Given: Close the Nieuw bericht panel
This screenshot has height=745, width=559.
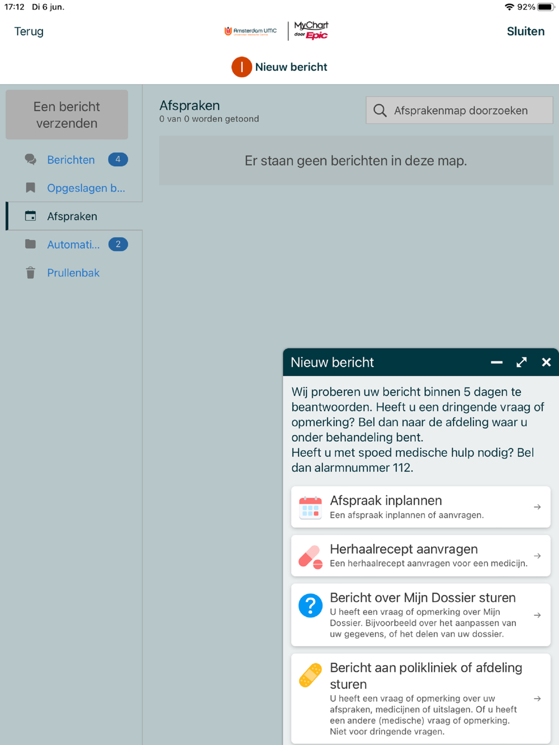Looking at the screenshot, I should (x=546, y=362).
